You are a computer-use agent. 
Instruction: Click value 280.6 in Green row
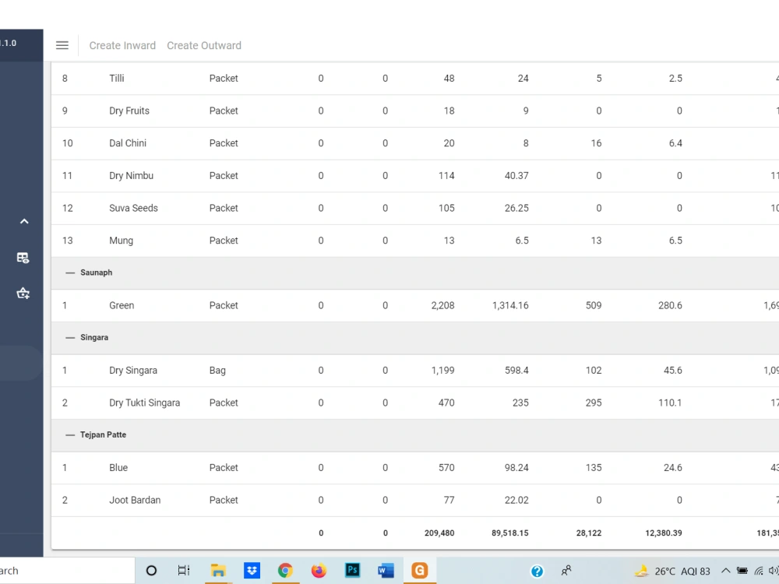(x=670, y=305)
